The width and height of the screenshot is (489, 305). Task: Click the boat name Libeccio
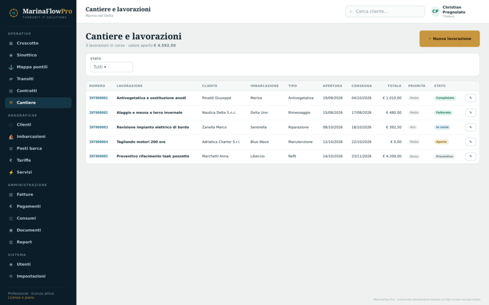[x=257, y=156]
